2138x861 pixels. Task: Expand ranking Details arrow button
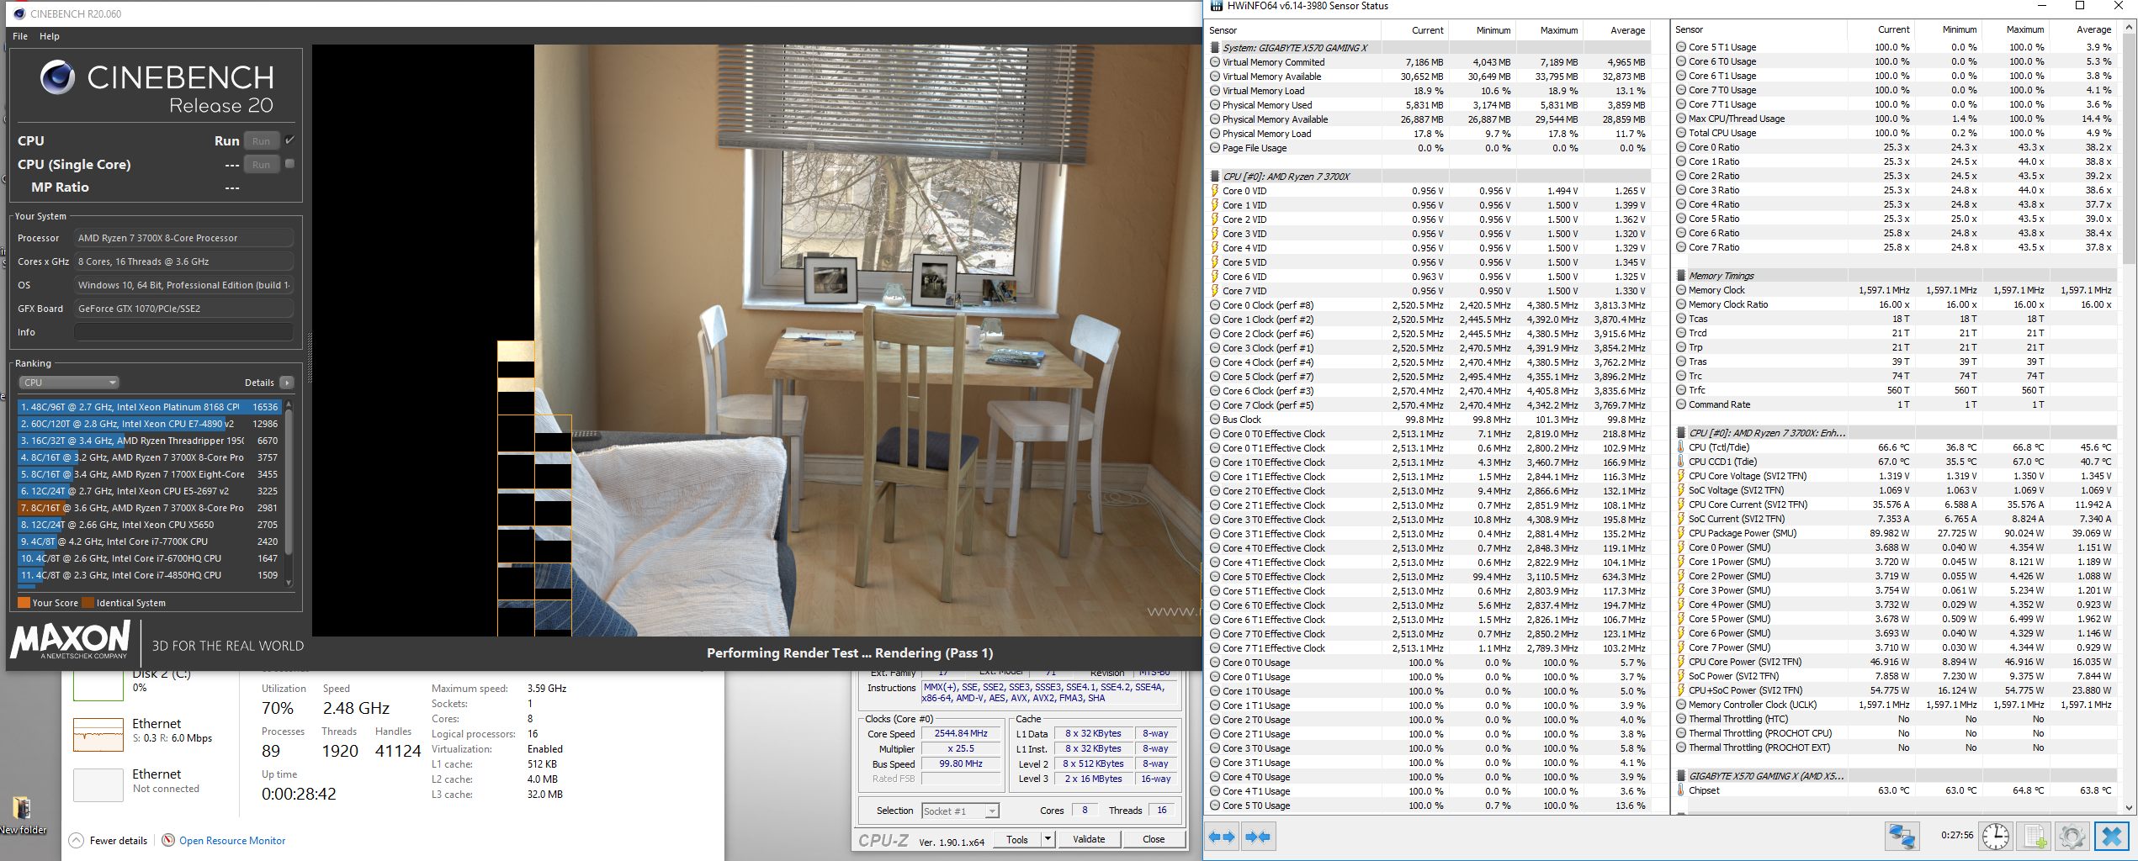[x=287, y=383]
